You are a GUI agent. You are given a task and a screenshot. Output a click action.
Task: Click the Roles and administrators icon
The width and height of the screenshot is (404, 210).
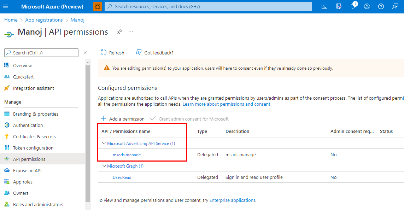click(x=7, y=204)
